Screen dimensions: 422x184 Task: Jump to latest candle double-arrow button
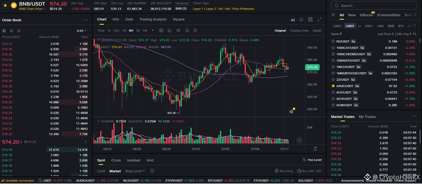[299, 140]
